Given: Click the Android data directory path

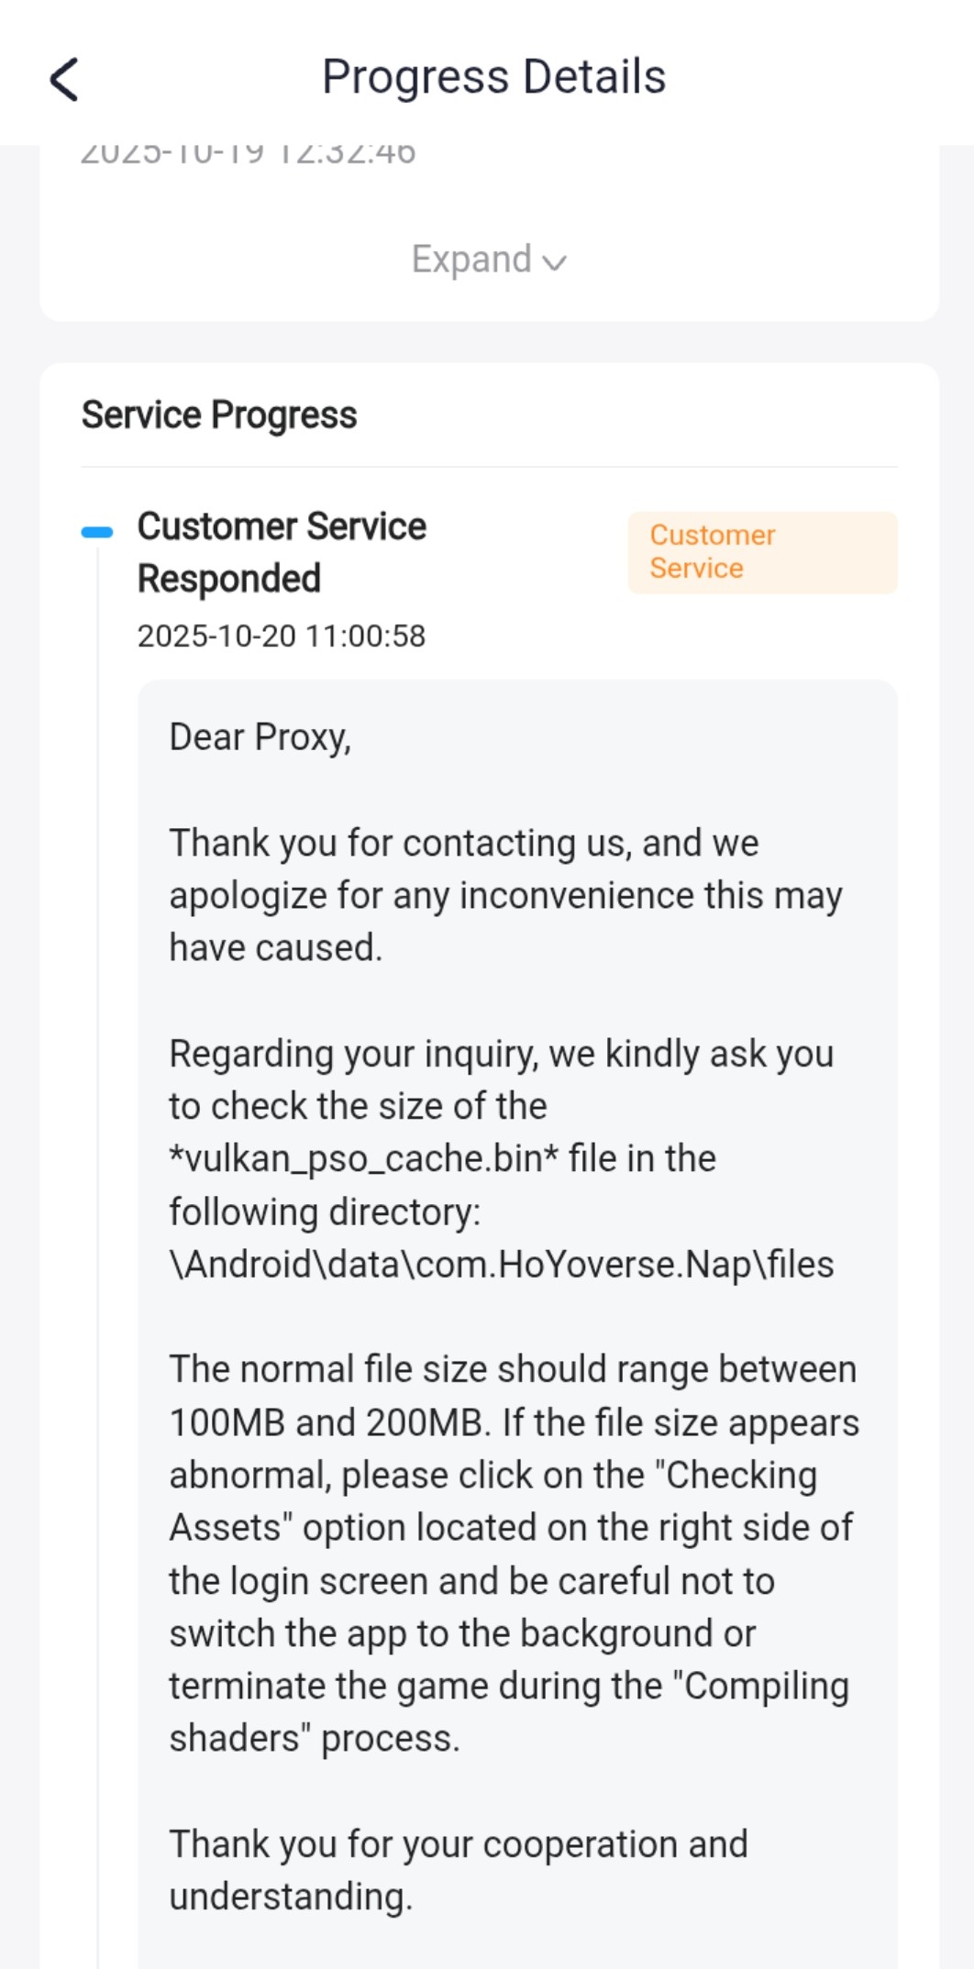Looking at the screenshot, I should click(x=502, y=1265).
